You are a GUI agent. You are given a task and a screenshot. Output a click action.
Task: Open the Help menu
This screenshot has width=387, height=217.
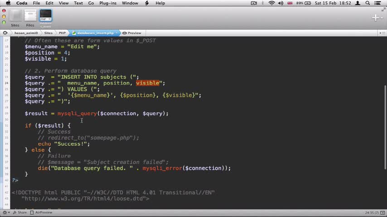tap(160, 3)
